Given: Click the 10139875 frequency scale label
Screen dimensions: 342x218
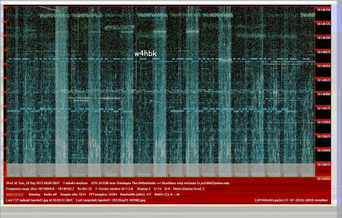Looking at the screenshot, I should point(324,165).
